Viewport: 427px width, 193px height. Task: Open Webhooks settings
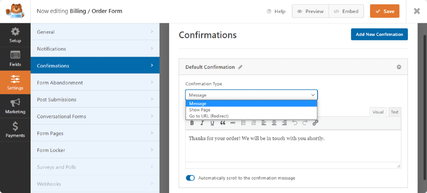click(95, 184)
